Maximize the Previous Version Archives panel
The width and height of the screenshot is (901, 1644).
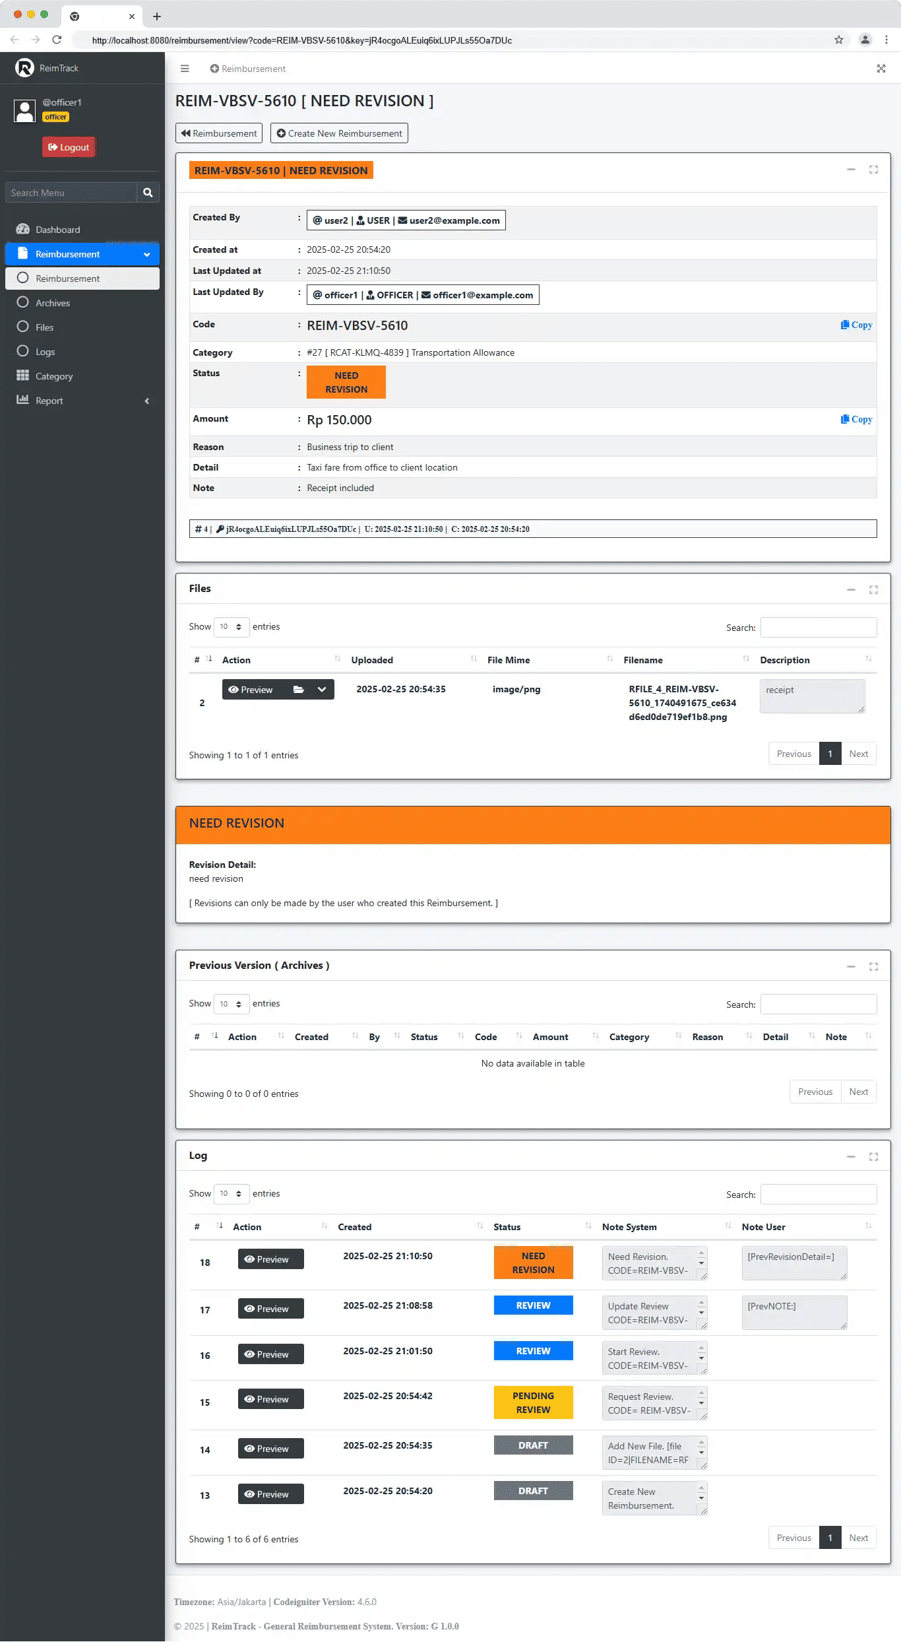click(873, 967)
